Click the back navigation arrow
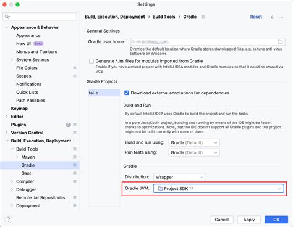293x227 pixels. point(273,17)
